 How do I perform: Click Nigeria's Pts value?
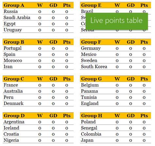(x=67, y=140)
